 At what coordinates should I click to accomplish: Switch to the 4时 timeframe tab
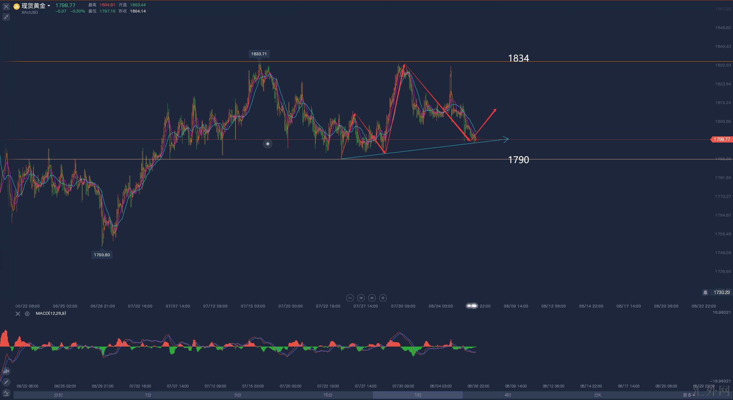508,395
